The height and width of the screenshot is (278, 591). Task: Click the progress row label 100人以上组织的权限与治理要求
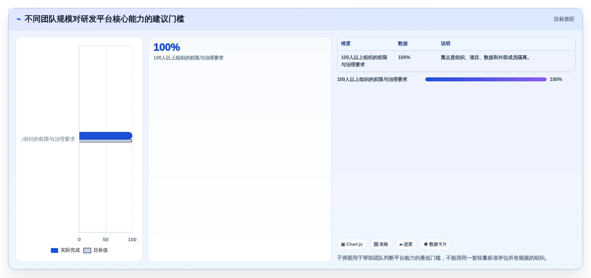pos(372,79)
